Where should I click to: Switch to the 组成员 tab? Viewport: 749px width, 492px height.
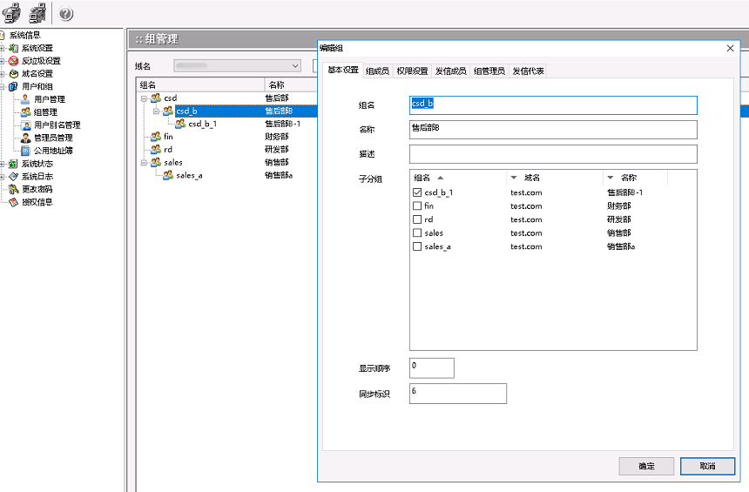point(377,71)
